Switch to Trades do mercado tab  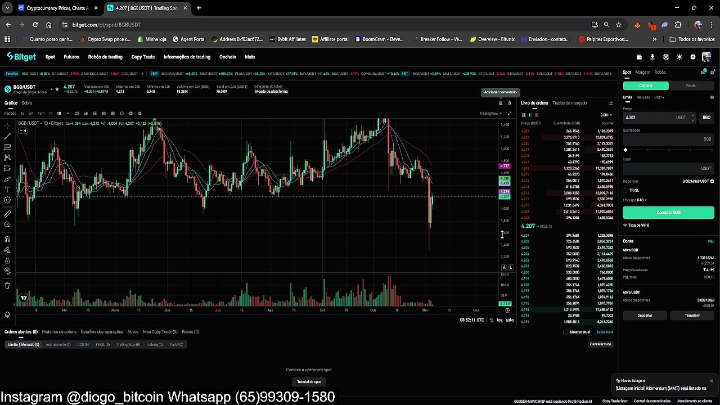[569, 103]
